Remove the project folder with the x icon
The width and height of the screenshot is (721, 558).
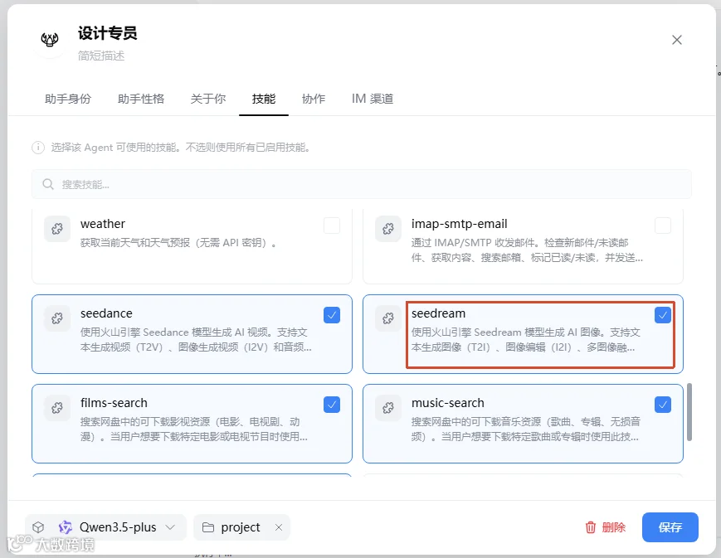pyautogui.click(x=279, y=527)
